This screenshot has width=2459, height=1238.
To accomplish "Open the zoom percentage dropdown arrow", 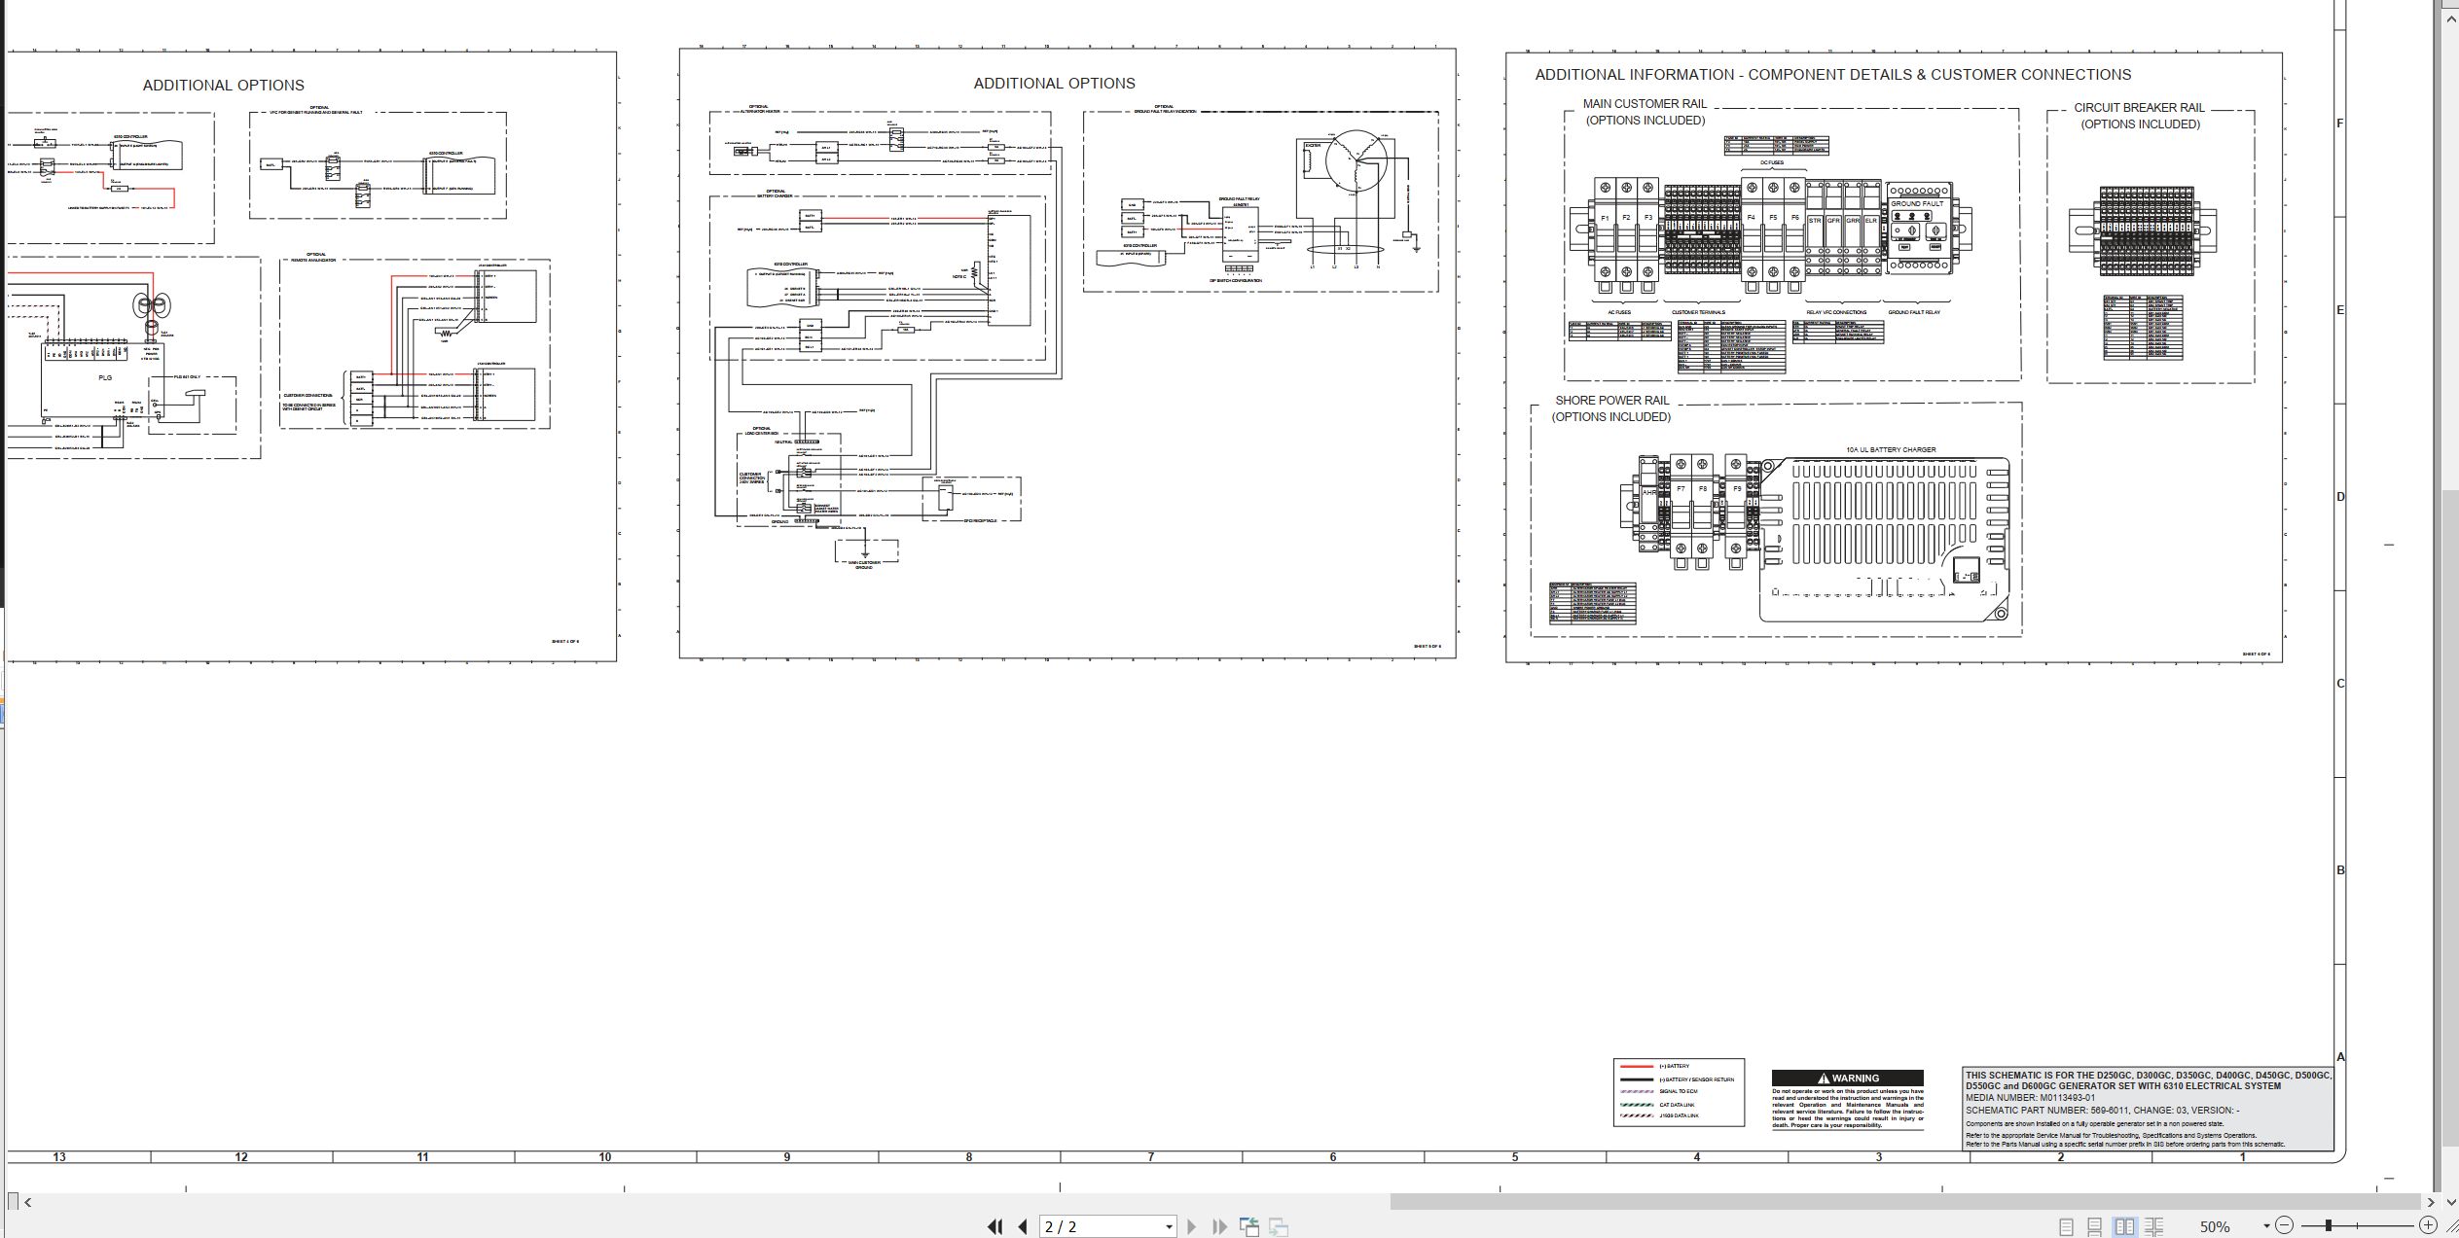I will pyautogui.click(x=2266, y=1226).
